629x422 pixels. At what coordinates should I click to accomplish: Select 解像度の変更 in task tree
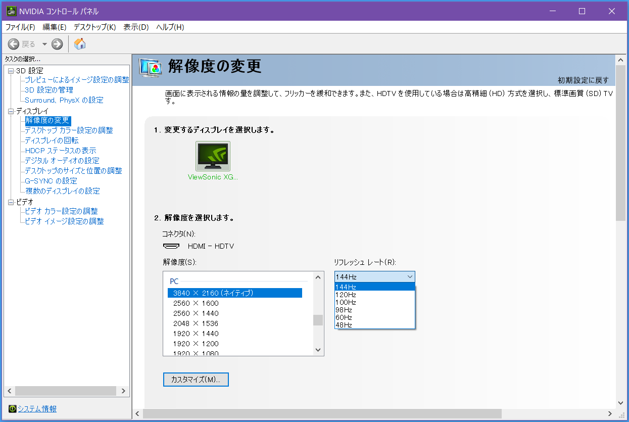47,120
